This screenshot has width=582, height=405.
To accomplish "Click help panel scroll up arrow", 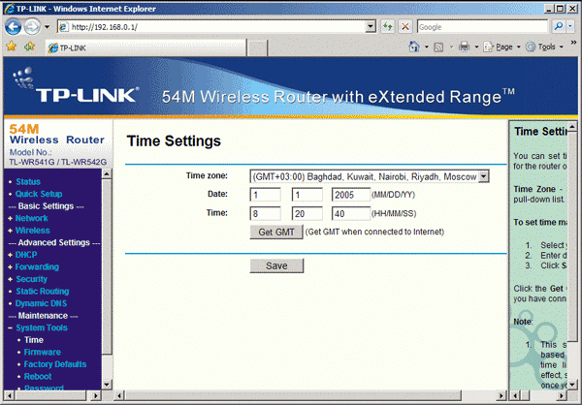I will coord(572,127).
